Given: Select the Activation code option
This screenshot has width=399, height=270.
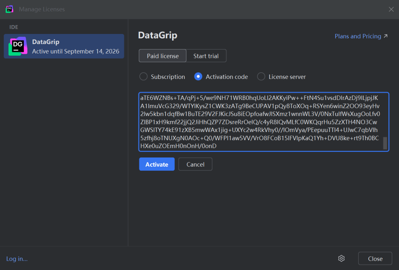Looking at the screenshot, I should coord(198,76).
